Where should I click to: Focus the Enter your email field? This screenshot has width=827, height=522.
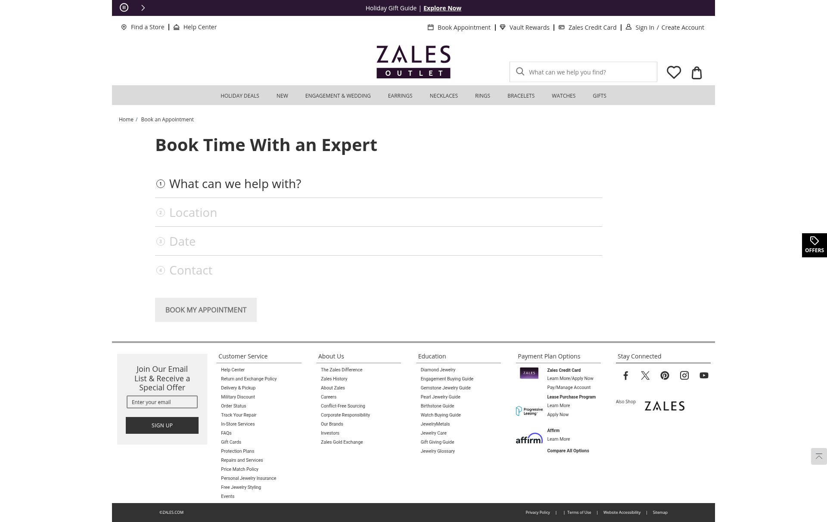(x=162, y=402)
